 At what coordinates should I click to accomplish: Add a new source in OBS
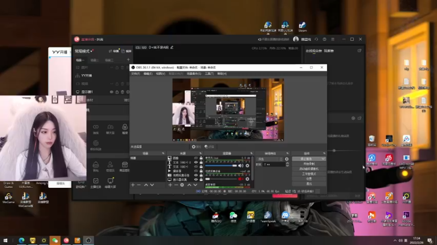click(x=170, y=185)
